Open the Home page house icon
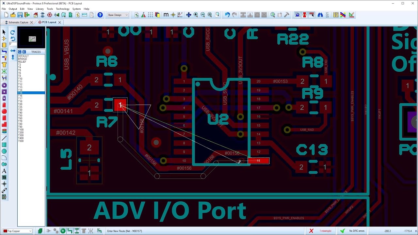 pos(36,15)
